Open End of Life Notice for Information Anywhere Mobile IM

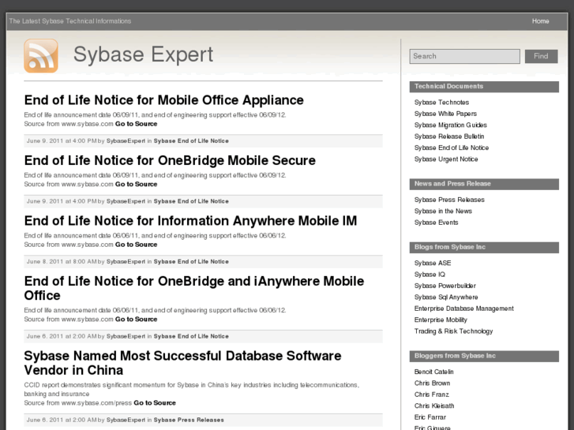[x=190, y=221]
